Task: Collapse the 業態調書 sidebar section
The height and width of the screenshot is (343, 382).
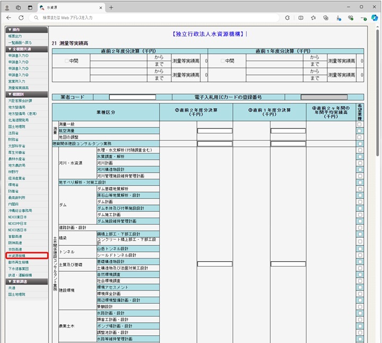Action: 27,281
